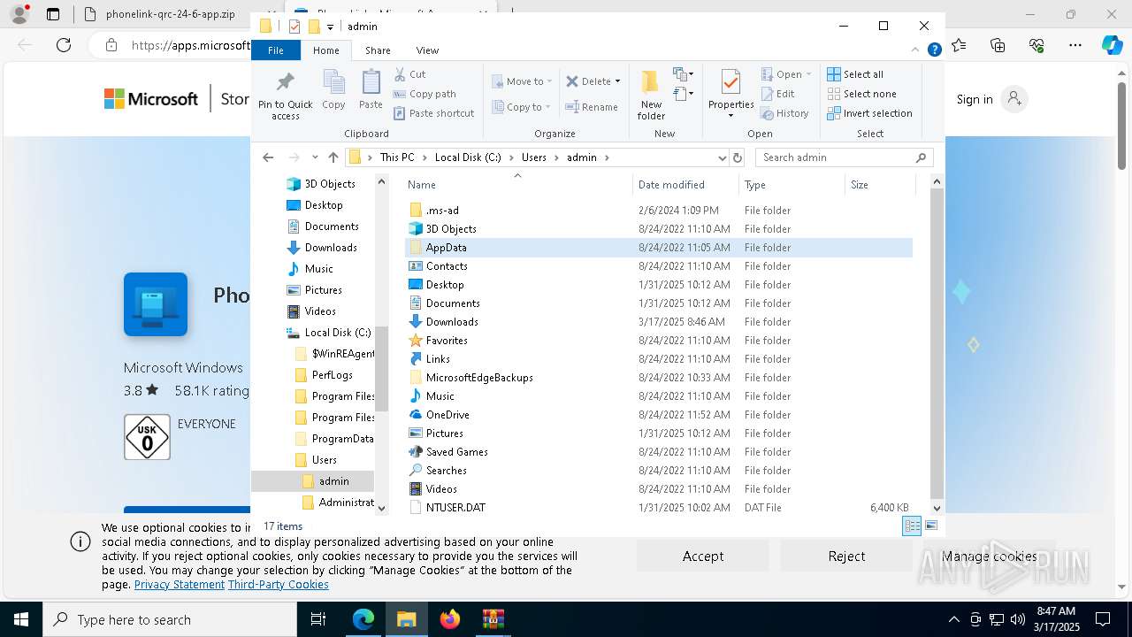Select the NTUSER.DAT file
Screen dimensions: 1132x637
(455, 508)
